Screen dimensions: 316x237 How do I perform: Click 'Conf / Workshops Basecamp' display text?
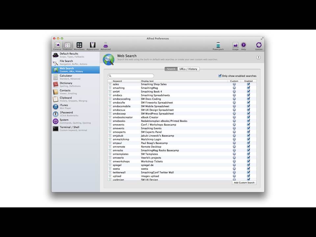158,124
